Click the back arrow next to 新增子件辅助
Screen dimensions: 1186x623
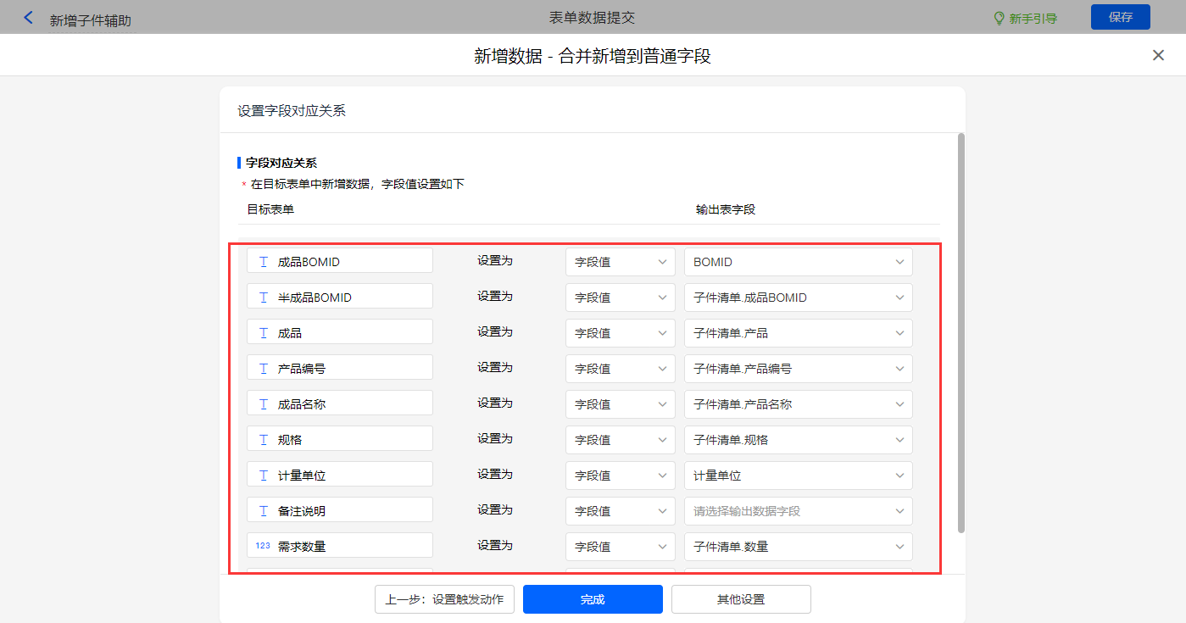pos(29,18)
